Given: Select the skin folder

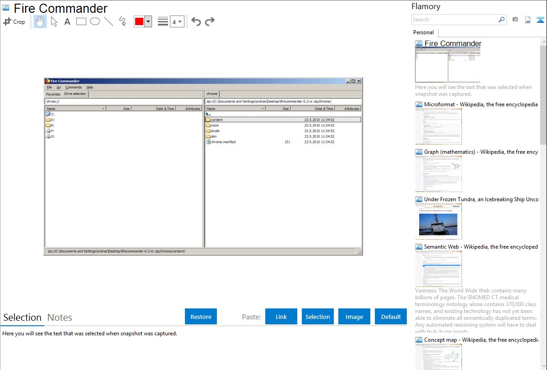Looking at the screenshot, I should [x=211, y=136].
